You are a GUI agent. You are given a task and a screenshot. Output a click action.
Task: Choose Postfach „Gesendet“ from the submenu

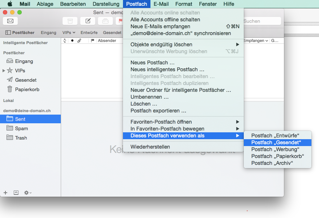276,142
